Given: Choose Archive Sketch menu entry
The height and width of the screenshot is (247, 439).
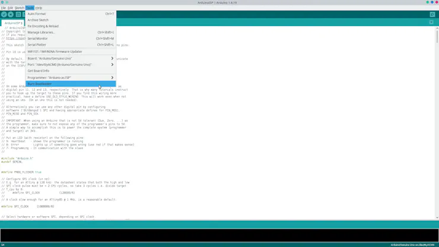Looking at the screenshot, I should coord(71,20).
